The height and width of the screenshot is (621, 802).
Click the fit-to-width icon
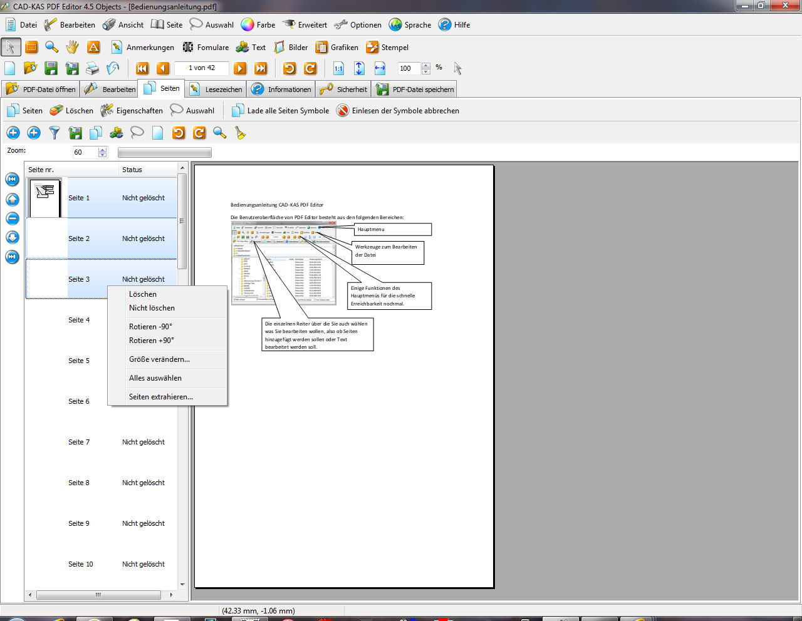(x=380, y=68)
